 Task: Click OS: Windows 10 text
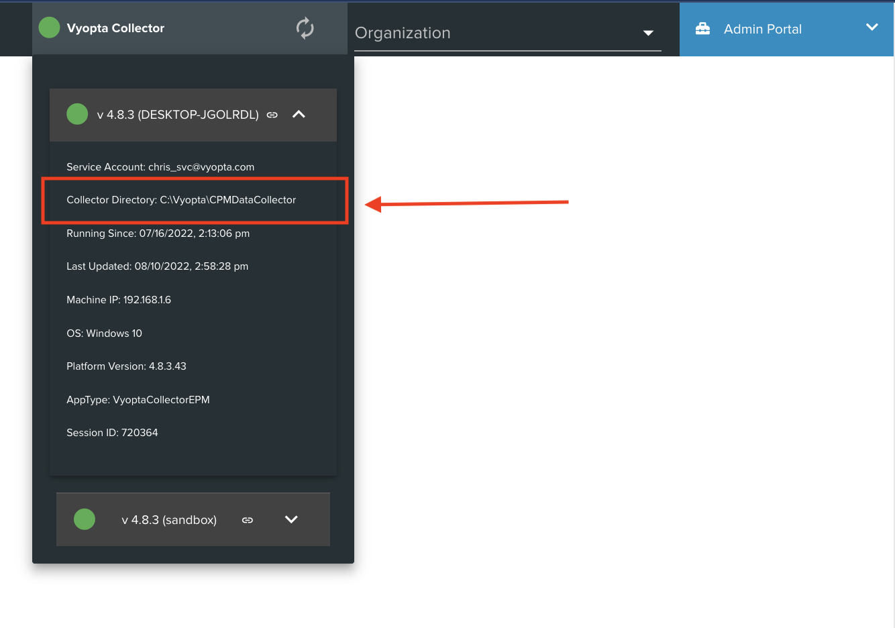coord(105,333)
